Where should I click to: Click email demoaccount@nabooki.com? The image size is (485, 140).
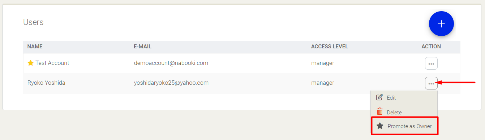171,63
